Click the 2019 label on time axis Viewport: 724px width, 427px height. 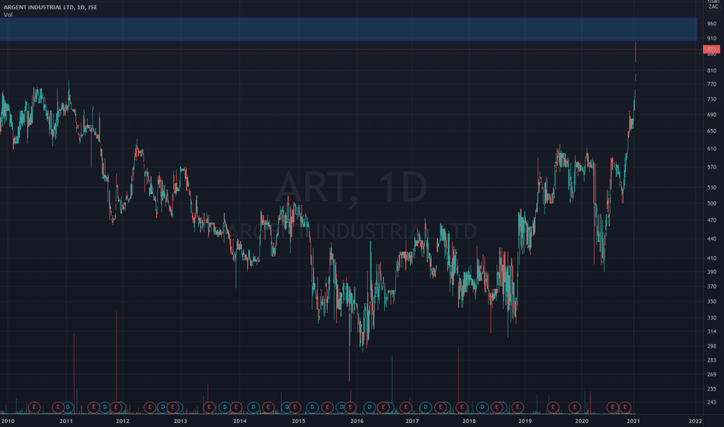click(524, 421)
